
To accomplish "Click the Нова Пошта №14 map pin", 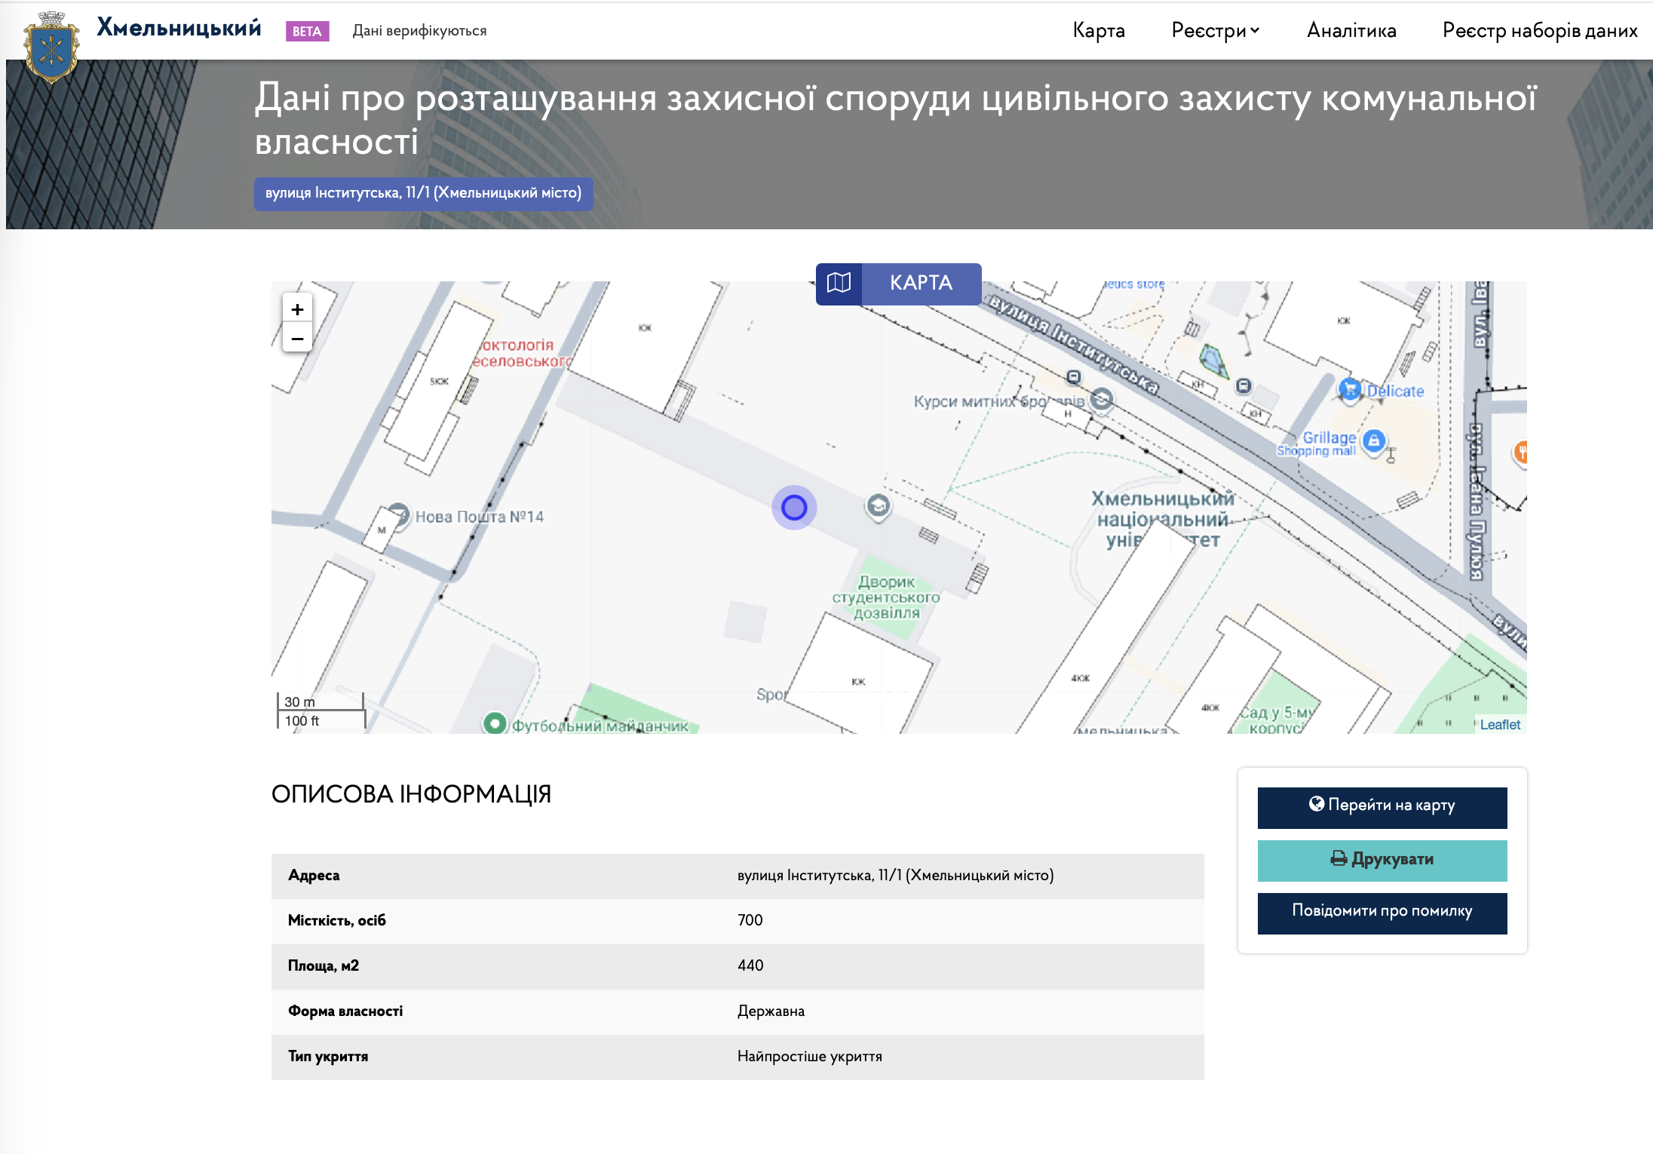I will (400, 514).
